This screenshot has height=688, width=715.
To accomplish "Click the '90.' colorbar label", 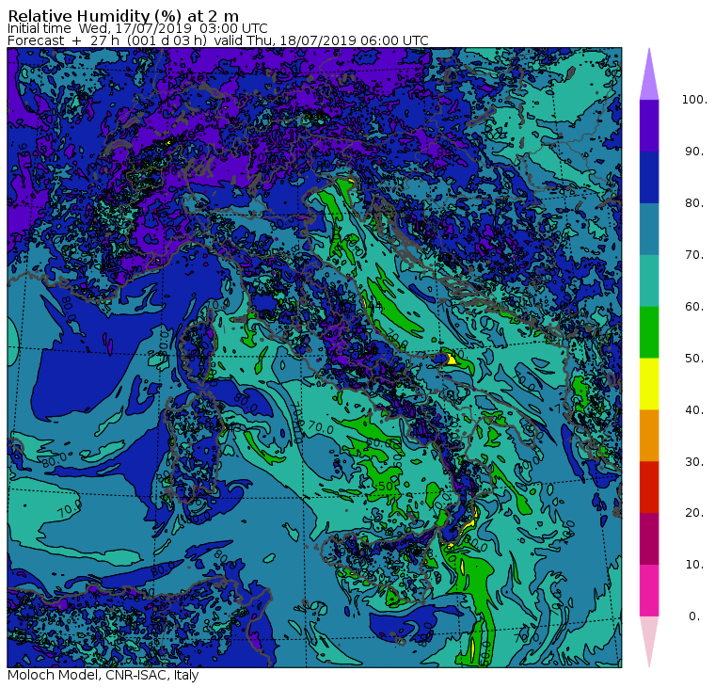I will pyautogui.click(x=694, y=151).
